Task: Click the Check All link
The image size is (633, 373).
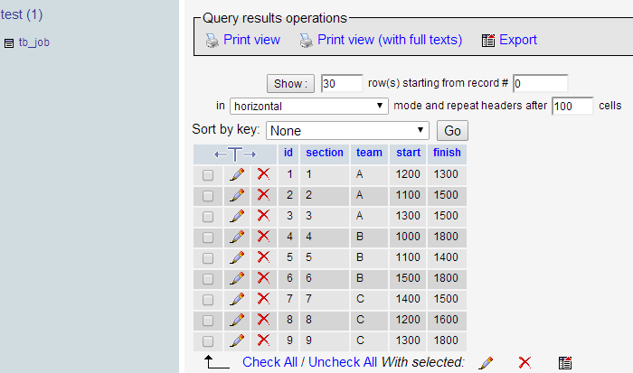Action: click(270, 362)
